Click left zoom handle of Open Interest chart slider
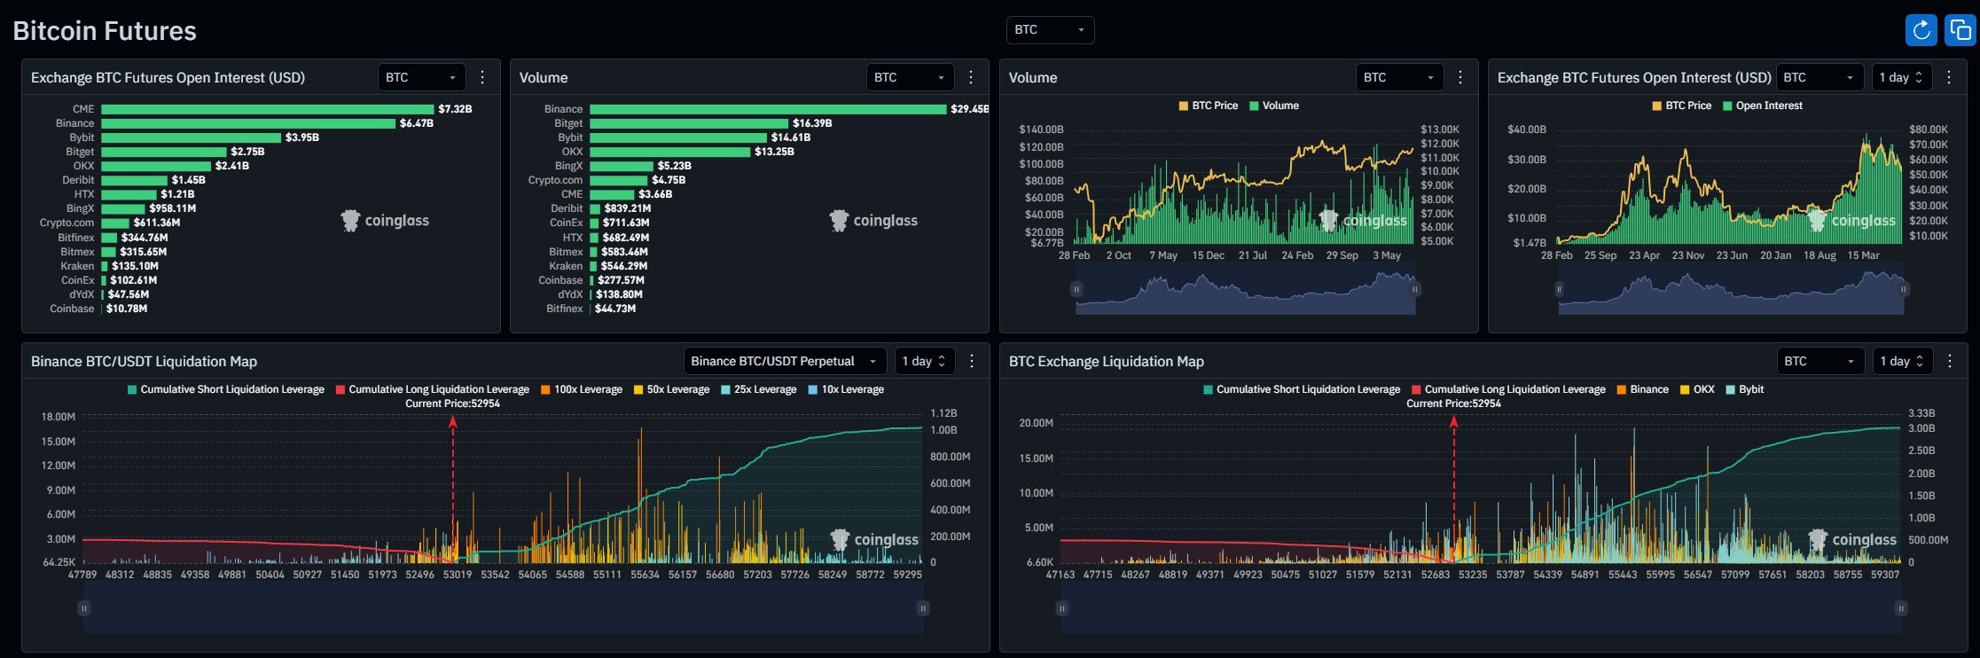The image size is (1980, 658). point(1559,289)
